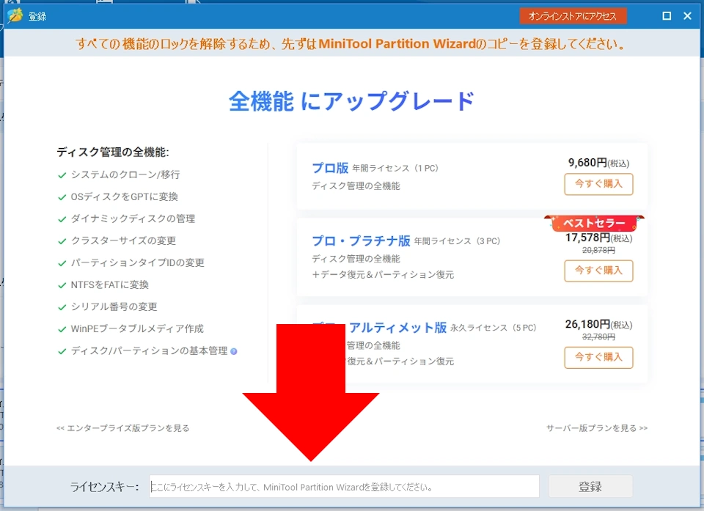Click the ディスク/パーティションの基本管理 feature item
Viewport: 704px width, 511px height.
point(149,350)
